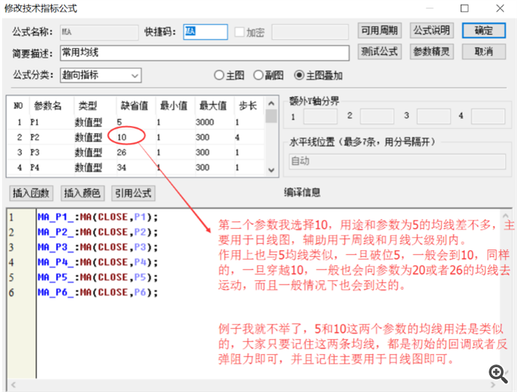Click Y-axis boundary field 4
The image size is (517, 392).
pyautogui.click(x=488, y=116)
